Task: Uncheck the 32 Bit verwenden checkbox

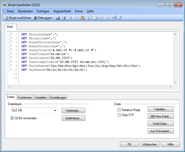Action: point(12,118)
